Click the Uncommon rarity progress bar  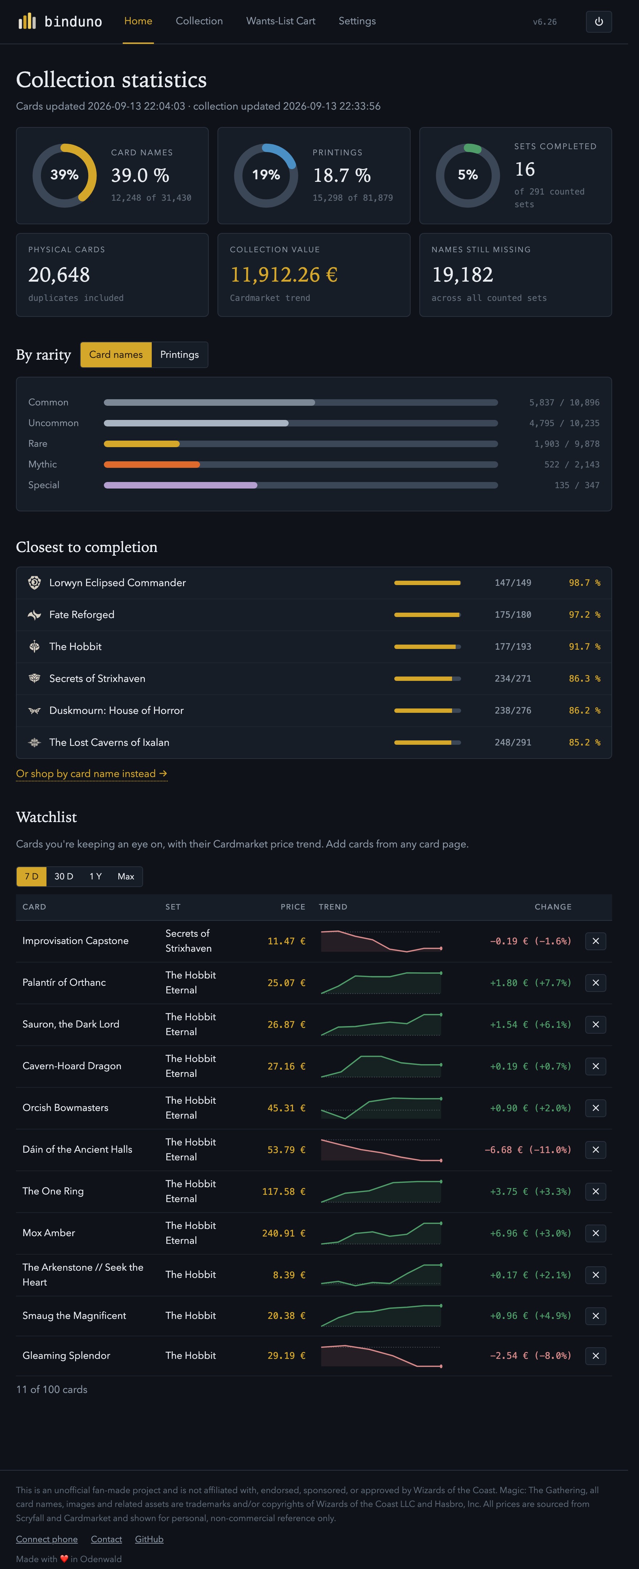click(301, 423)
